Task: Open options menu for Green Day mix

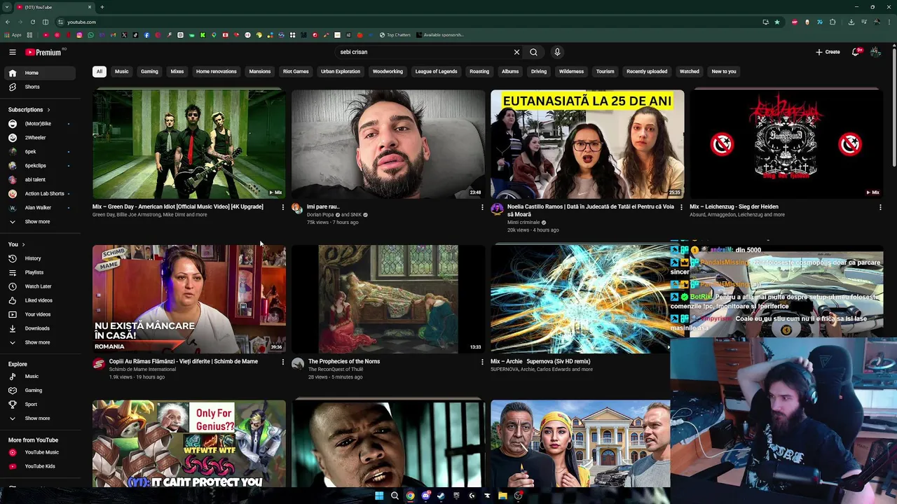Action: 283,207
